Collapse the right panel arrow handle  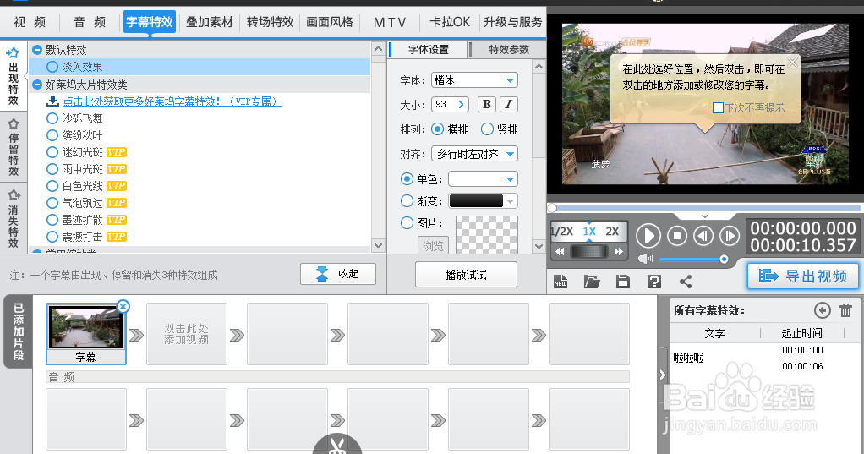click(663, 375)
